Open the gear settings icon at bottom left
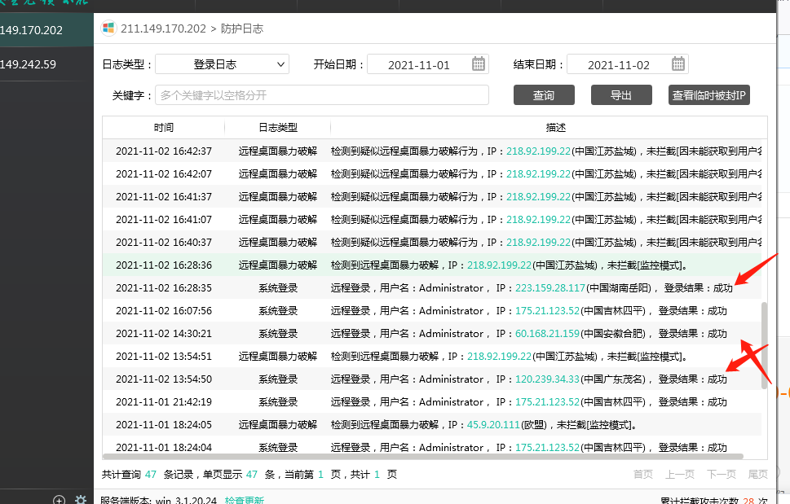Viewport: 790px width, 504px height. (79, 499)
